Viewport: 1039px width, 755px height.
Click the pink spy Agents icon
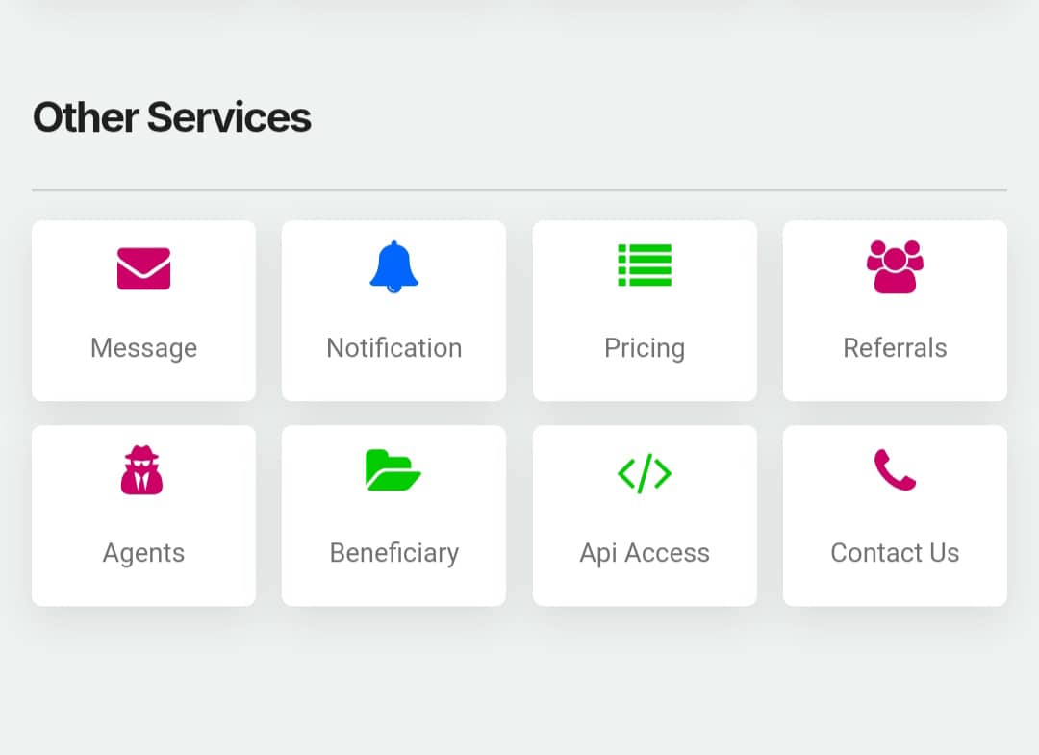pyautogui.click(x=142, y=470)
